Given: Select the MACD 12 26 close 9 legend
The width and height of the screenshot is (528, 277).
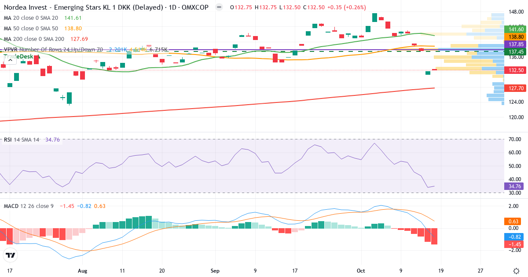Looking at the screenshot, I should point(29,206).
